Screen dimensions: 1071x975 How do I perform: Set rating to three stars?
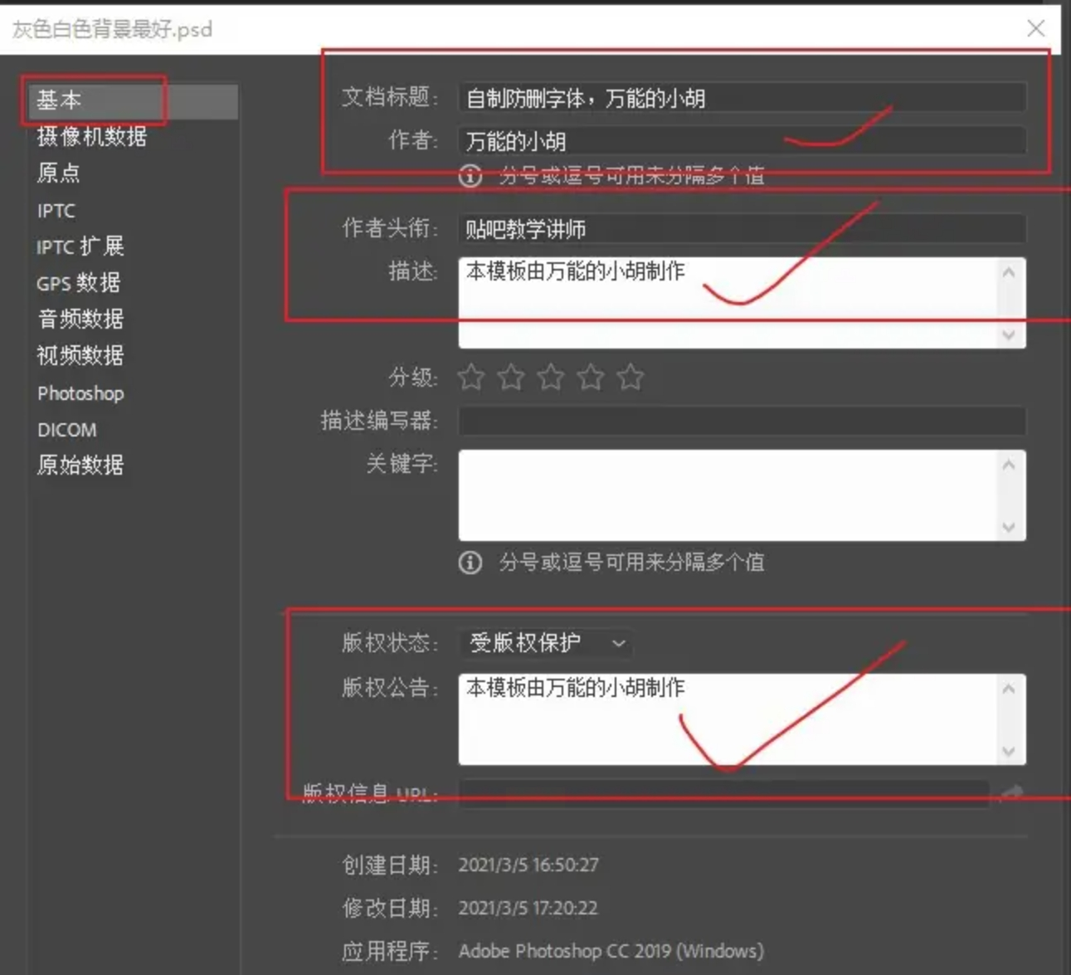551,378
